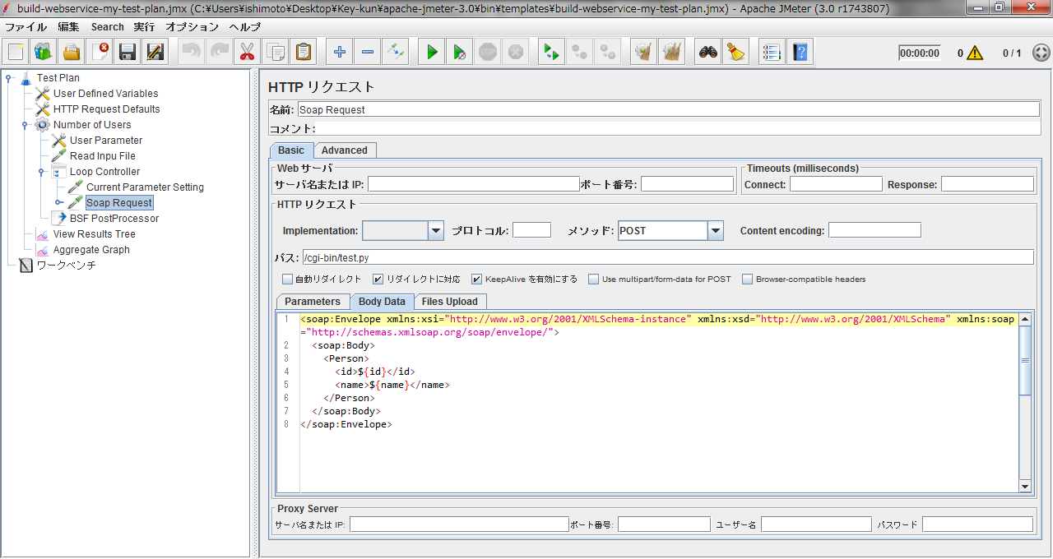Enable the 自動リダイレクト checkbox
Viewport: 1053px width, 559px height.
coord(287,279)
